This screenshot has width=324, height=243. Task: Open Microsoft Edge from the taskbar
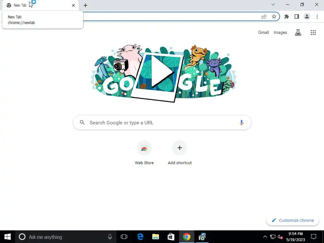coord(140,237)
